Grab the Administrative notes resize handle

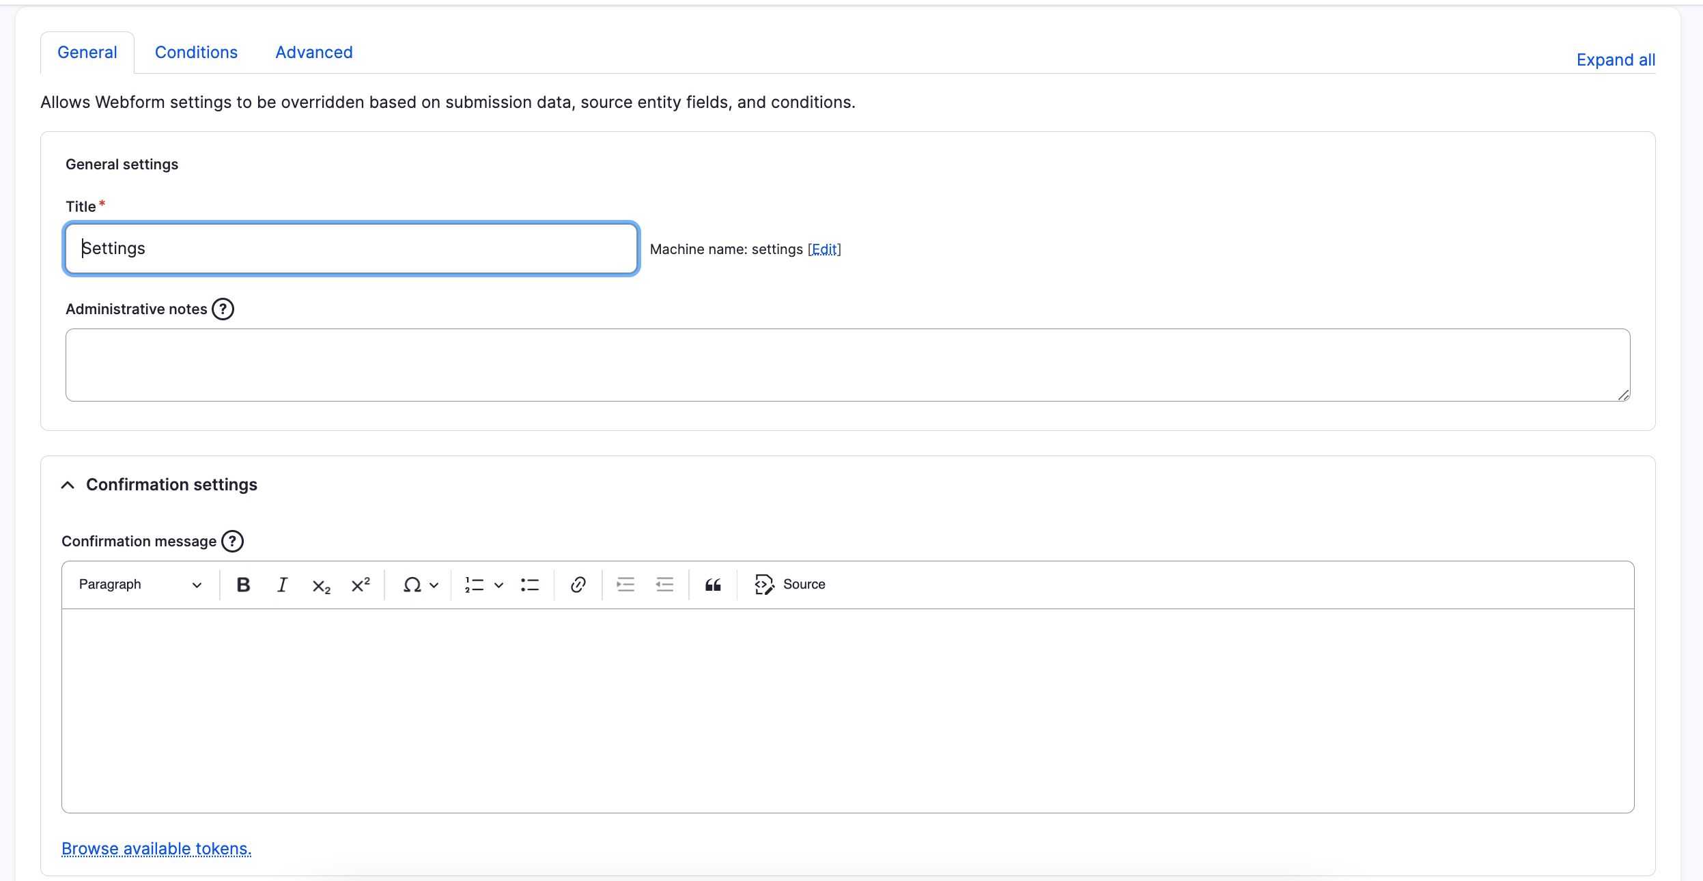[x=1624, y=395]
